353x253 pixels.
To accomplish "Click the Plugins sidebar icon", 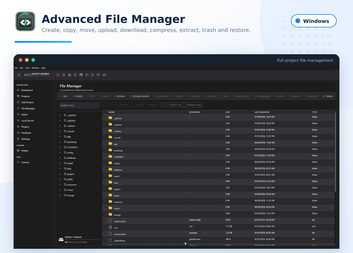I will tap(18, 126).
